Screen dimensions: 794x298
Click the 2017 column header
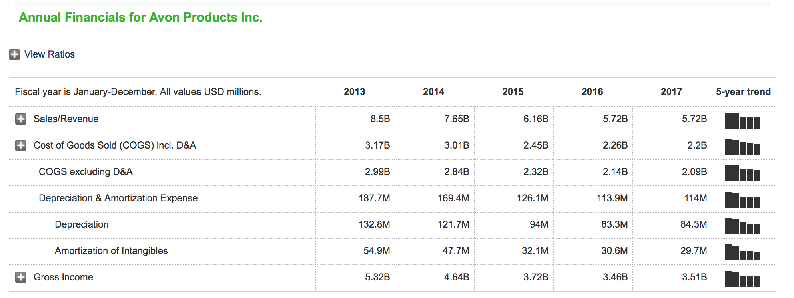(x=672, y=92)
